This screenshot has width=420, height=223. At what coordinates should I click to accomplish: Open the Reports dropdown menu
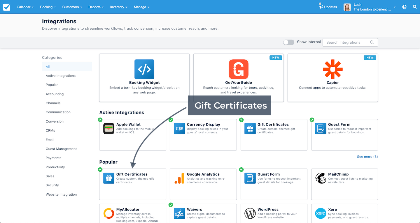96,7
